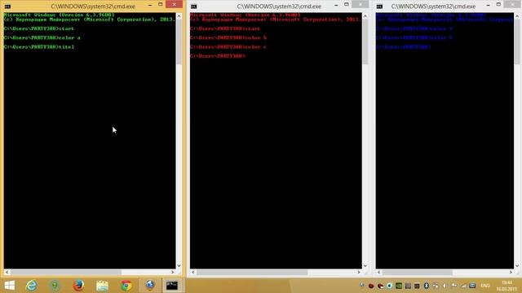Click the first red round tray icon
The height and width of the screenshot is (293, 522).
tap(371, 286)
